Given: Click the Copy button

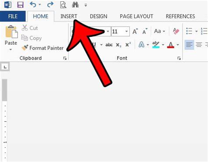Looking at the screenshot, I should click(x=31, y=38).
